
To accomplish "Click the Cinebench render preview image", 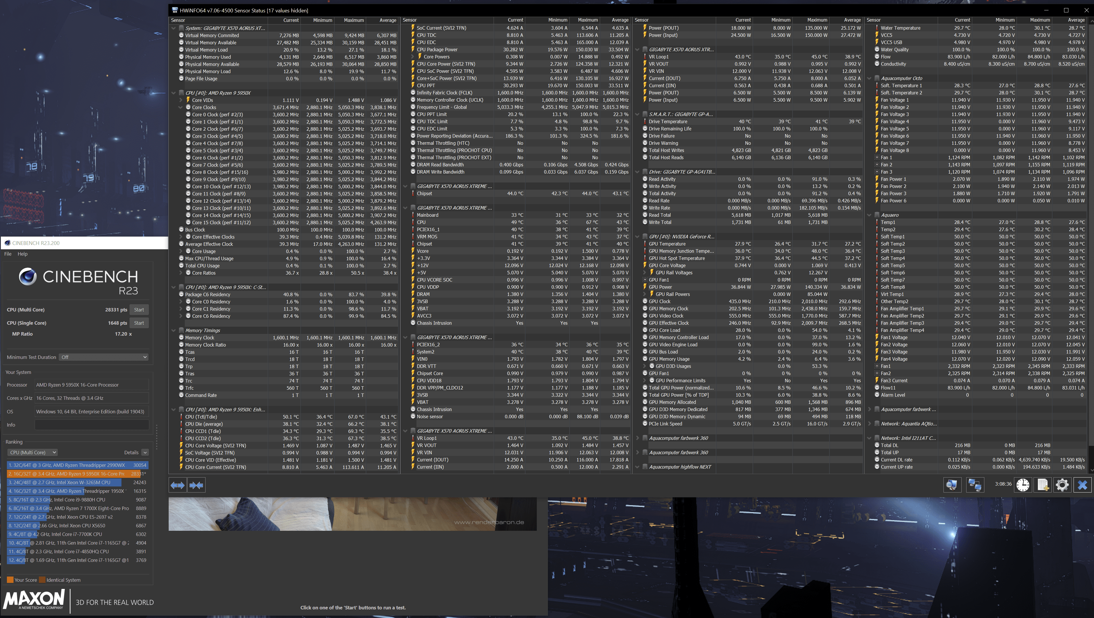I will 353,514.
